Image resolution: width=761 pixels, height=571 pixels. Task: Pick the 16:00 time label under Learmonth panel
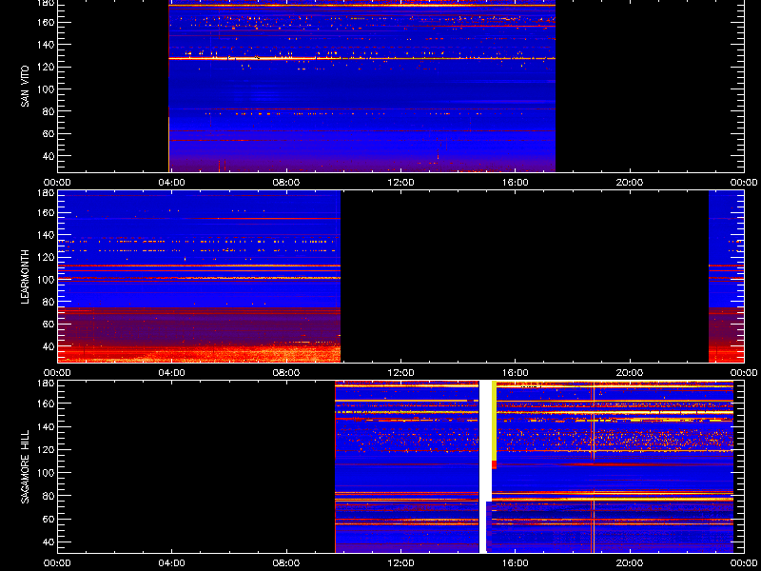point(516,373)
